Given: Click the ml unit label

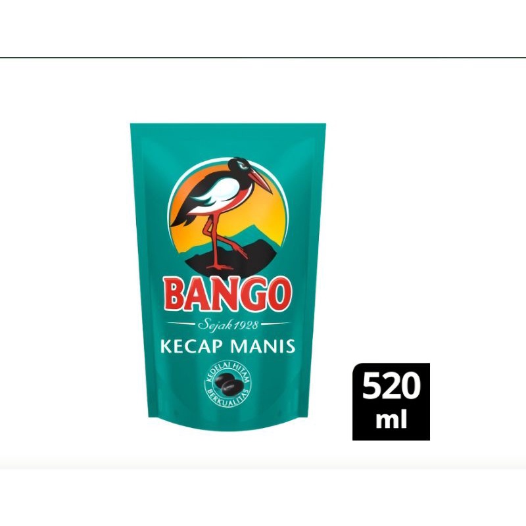Looking at the screenshot, I should tap(391, 419).
